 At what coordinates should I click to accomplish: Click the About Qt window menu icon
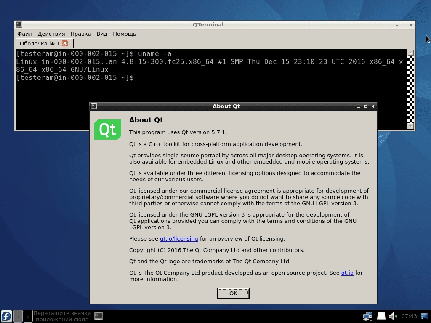pyautogui.click(x=94, y=106)
